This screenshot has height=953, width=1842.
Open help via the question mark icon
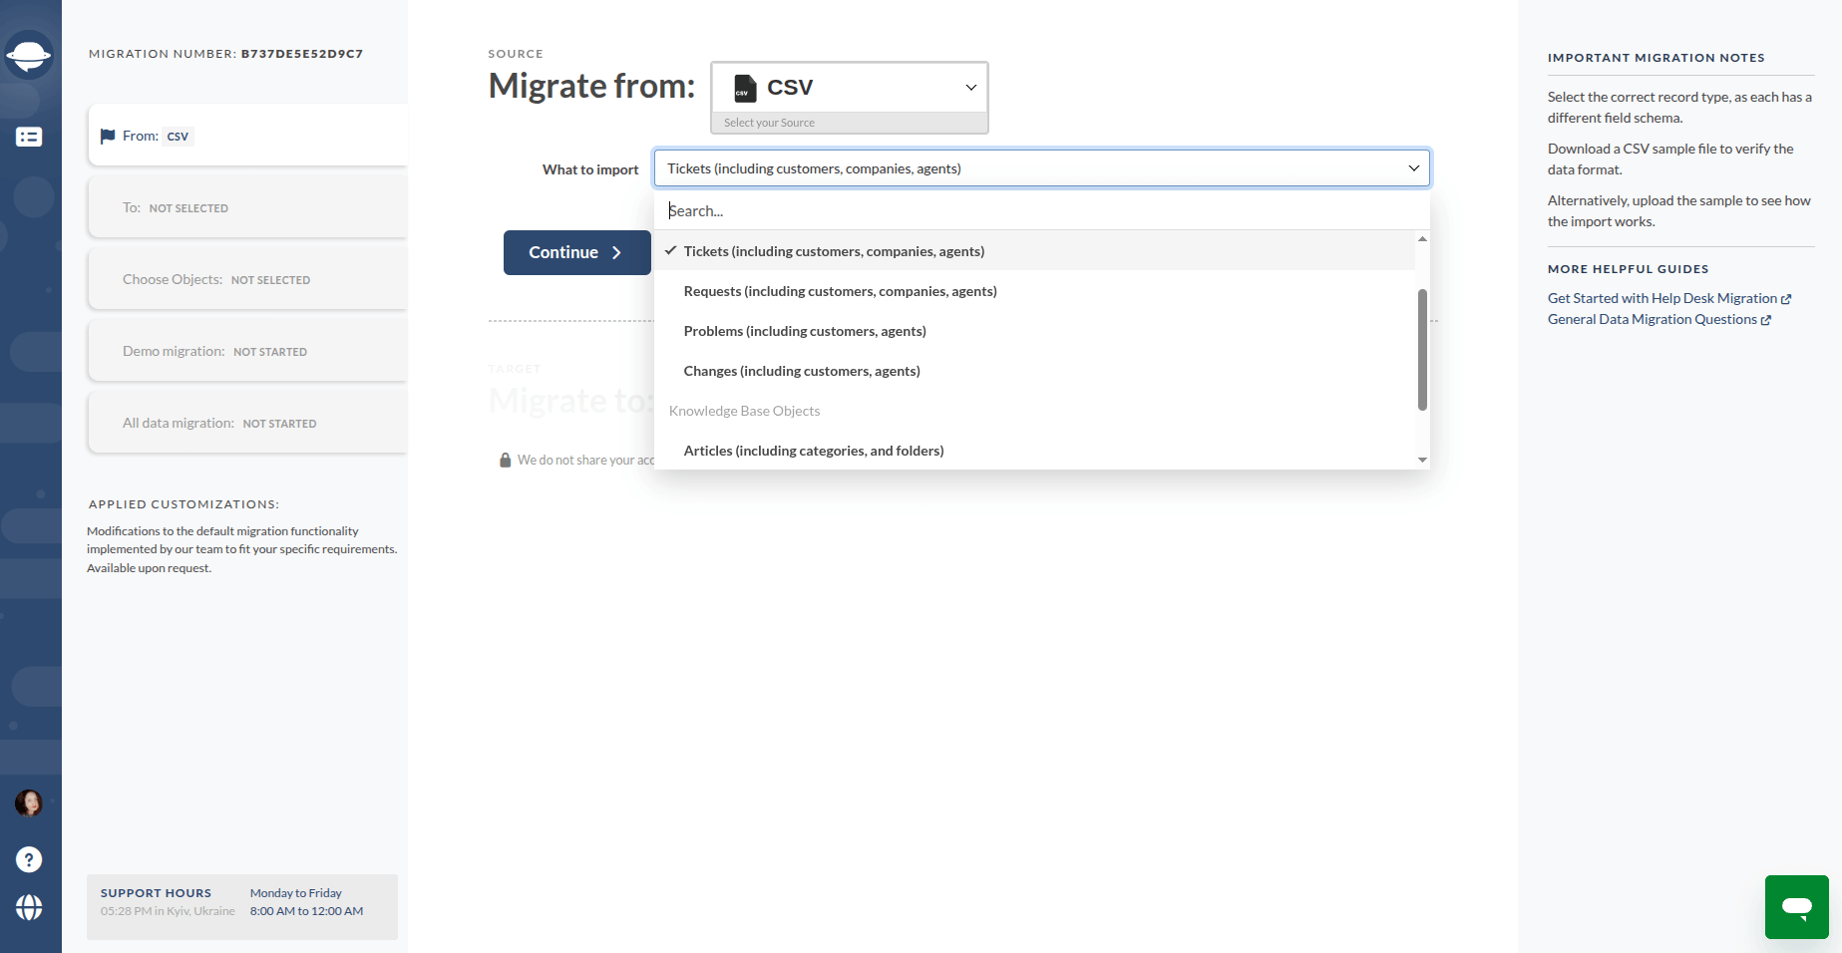click(30, 859)
